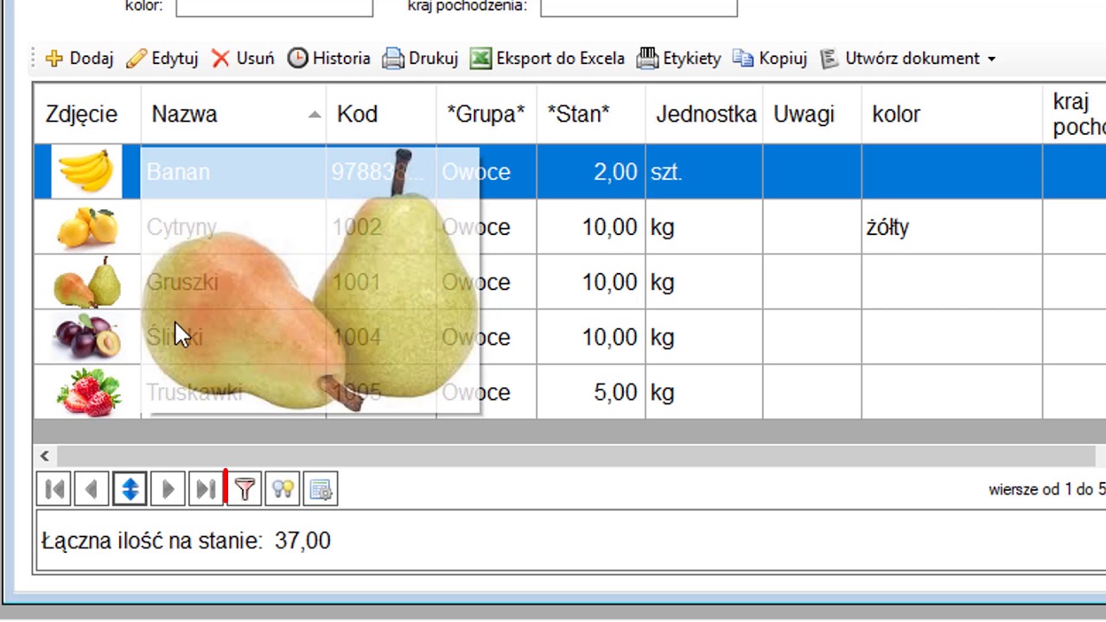Click the szt. unit cell
Viewport: 1106px width, 622px height.
pos(704,172)
